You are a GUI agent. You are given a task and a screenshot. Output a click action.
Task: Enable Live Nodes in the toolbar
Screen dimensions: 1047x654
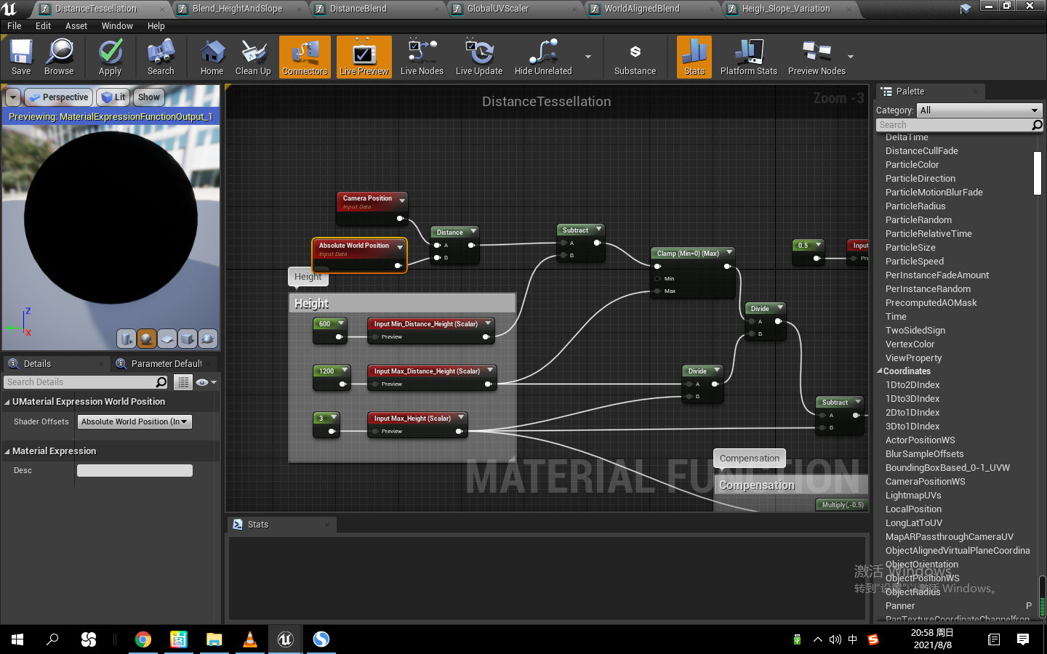421,57
